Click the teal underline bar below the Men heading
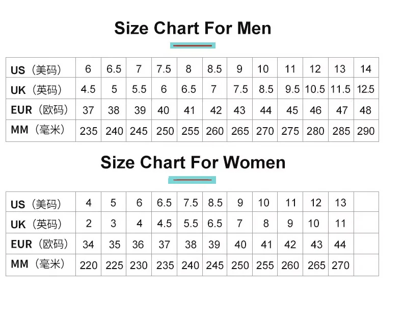 tap(193, 45)
